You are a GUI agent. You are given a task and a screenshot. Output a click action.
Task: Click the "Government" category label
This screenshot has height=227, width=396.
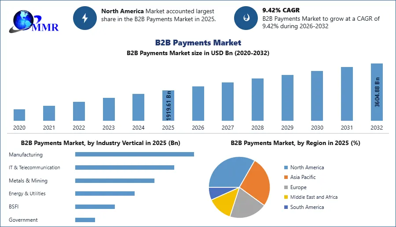coord(23,220)
